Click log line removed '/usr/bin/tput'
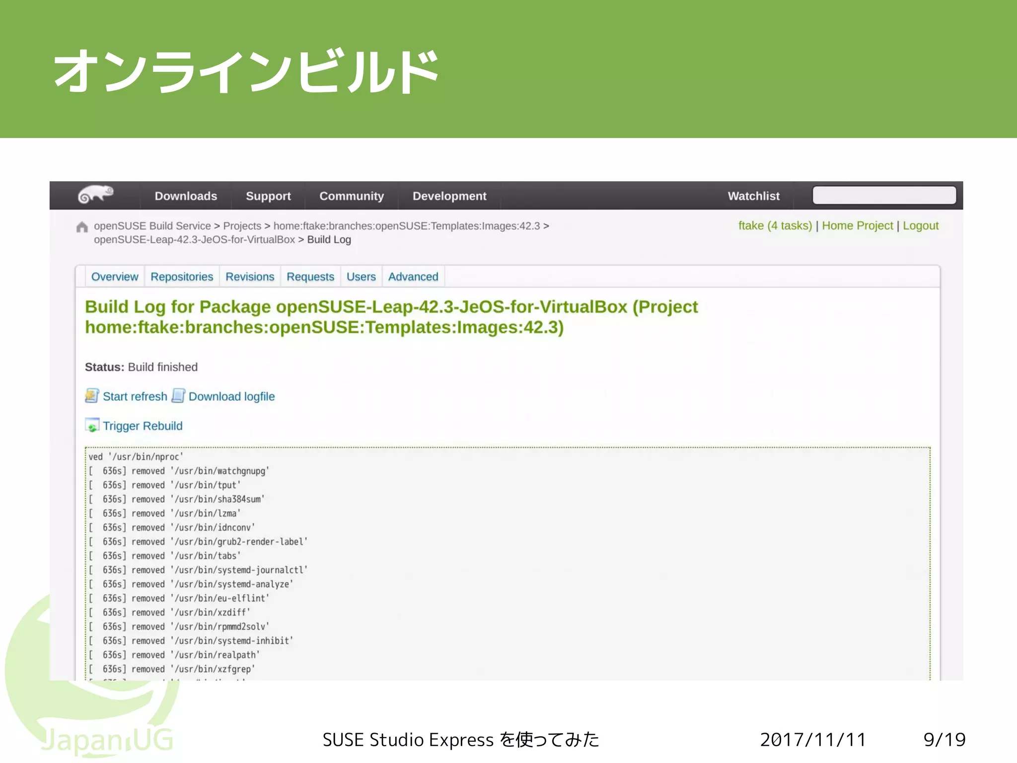 (x=164, y=485)
